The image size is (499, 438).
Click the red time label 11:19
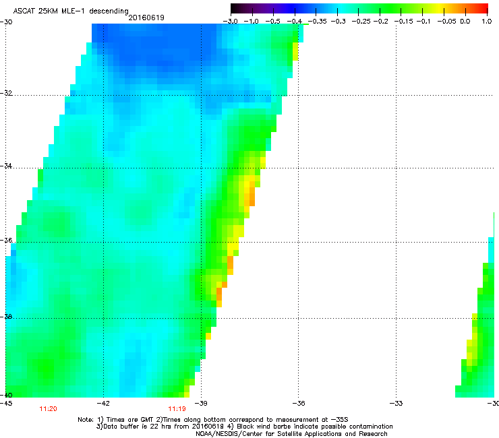click(177, 409)
